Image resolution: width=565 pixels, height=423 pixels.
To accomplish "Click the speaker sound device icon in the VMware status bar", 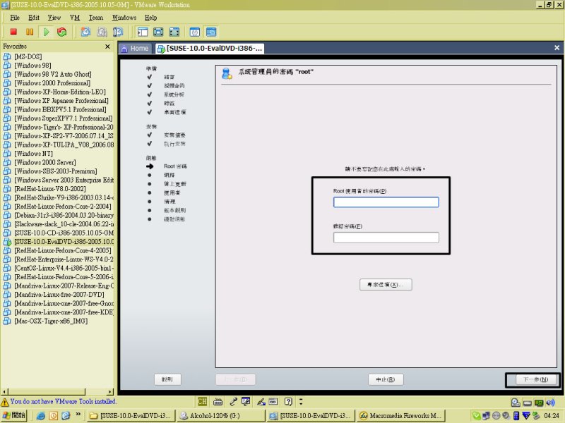I will click(550, 402).
